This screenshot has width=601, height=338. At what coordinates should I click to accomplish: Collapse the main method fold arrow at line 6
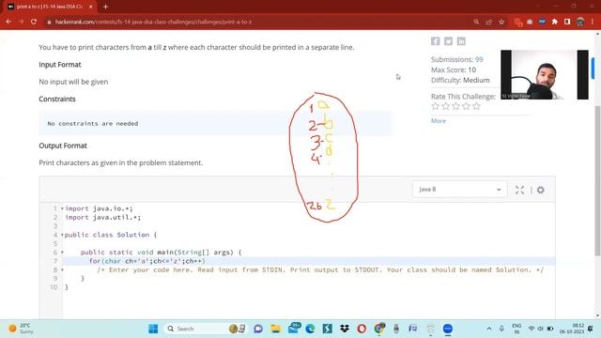tap(62, 253)
